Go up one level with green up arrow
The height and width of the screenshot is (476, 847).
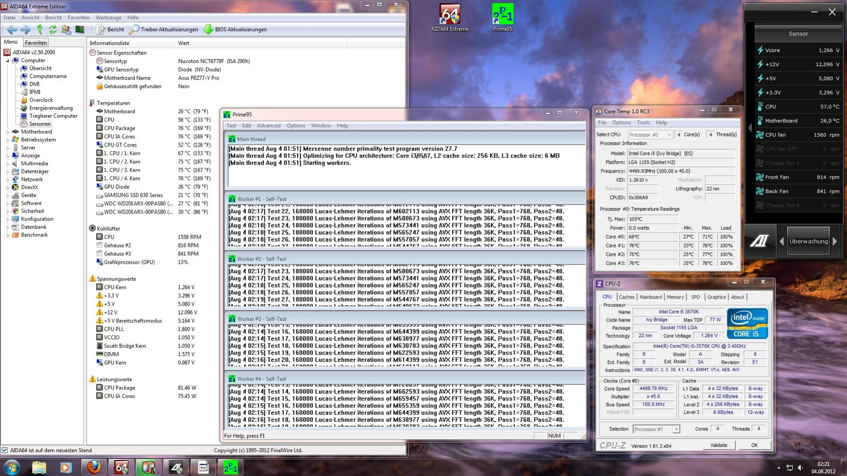click(x=40, y=30)
